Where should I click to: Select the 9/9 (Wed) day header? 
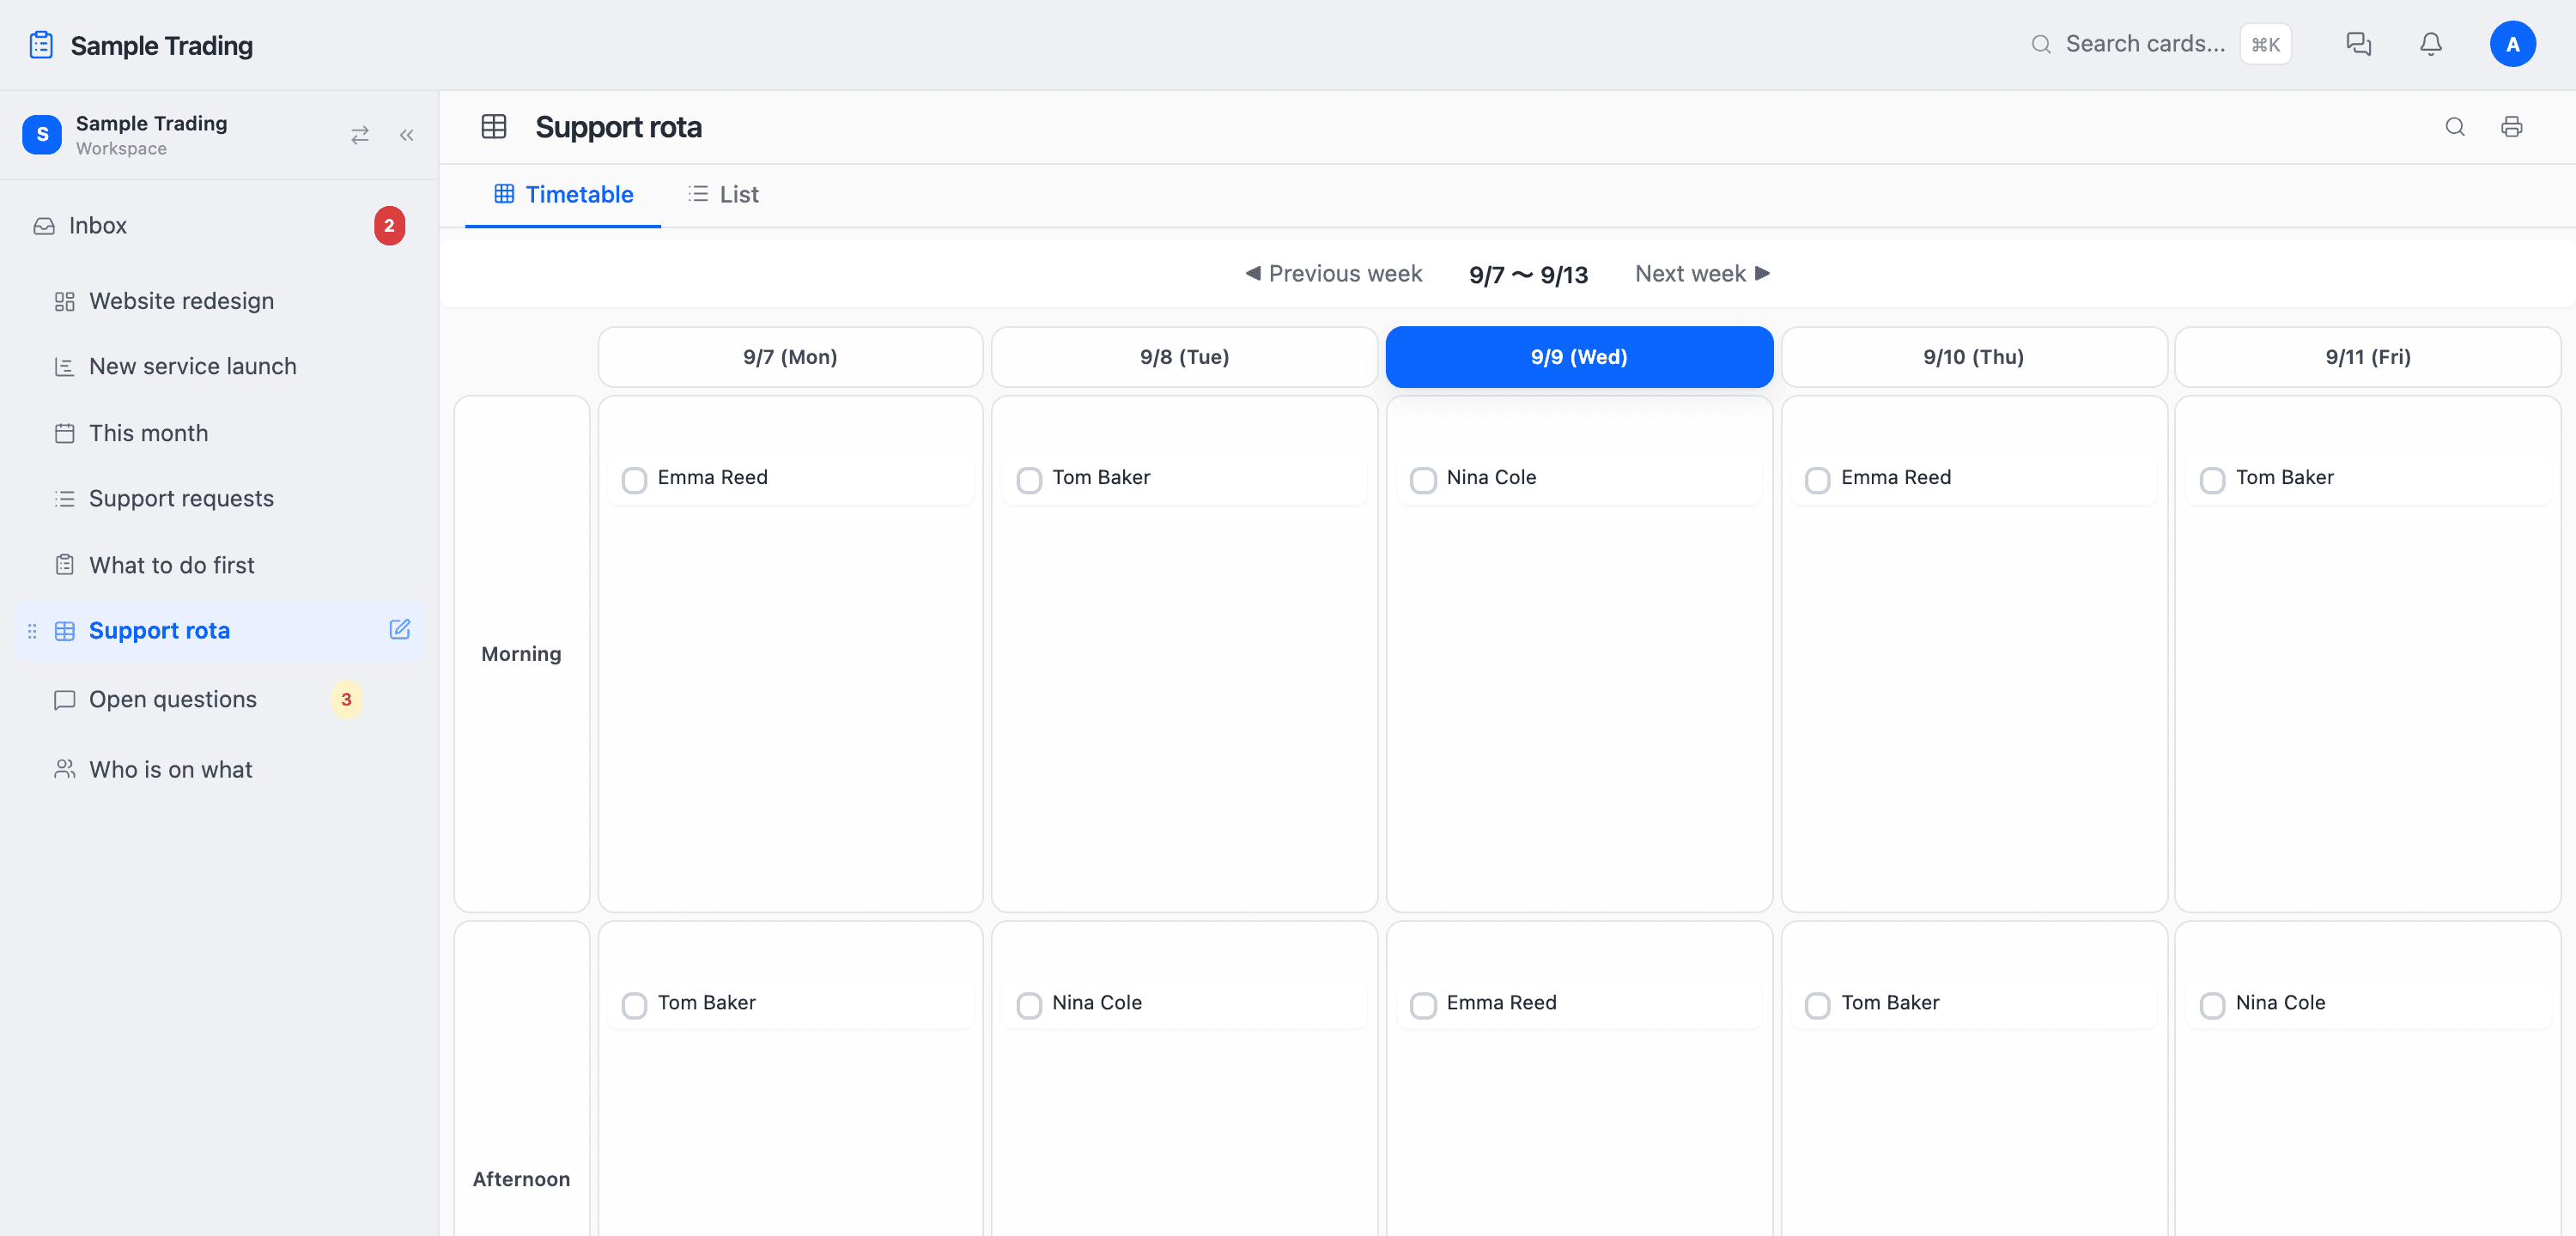pos(1579,357)
